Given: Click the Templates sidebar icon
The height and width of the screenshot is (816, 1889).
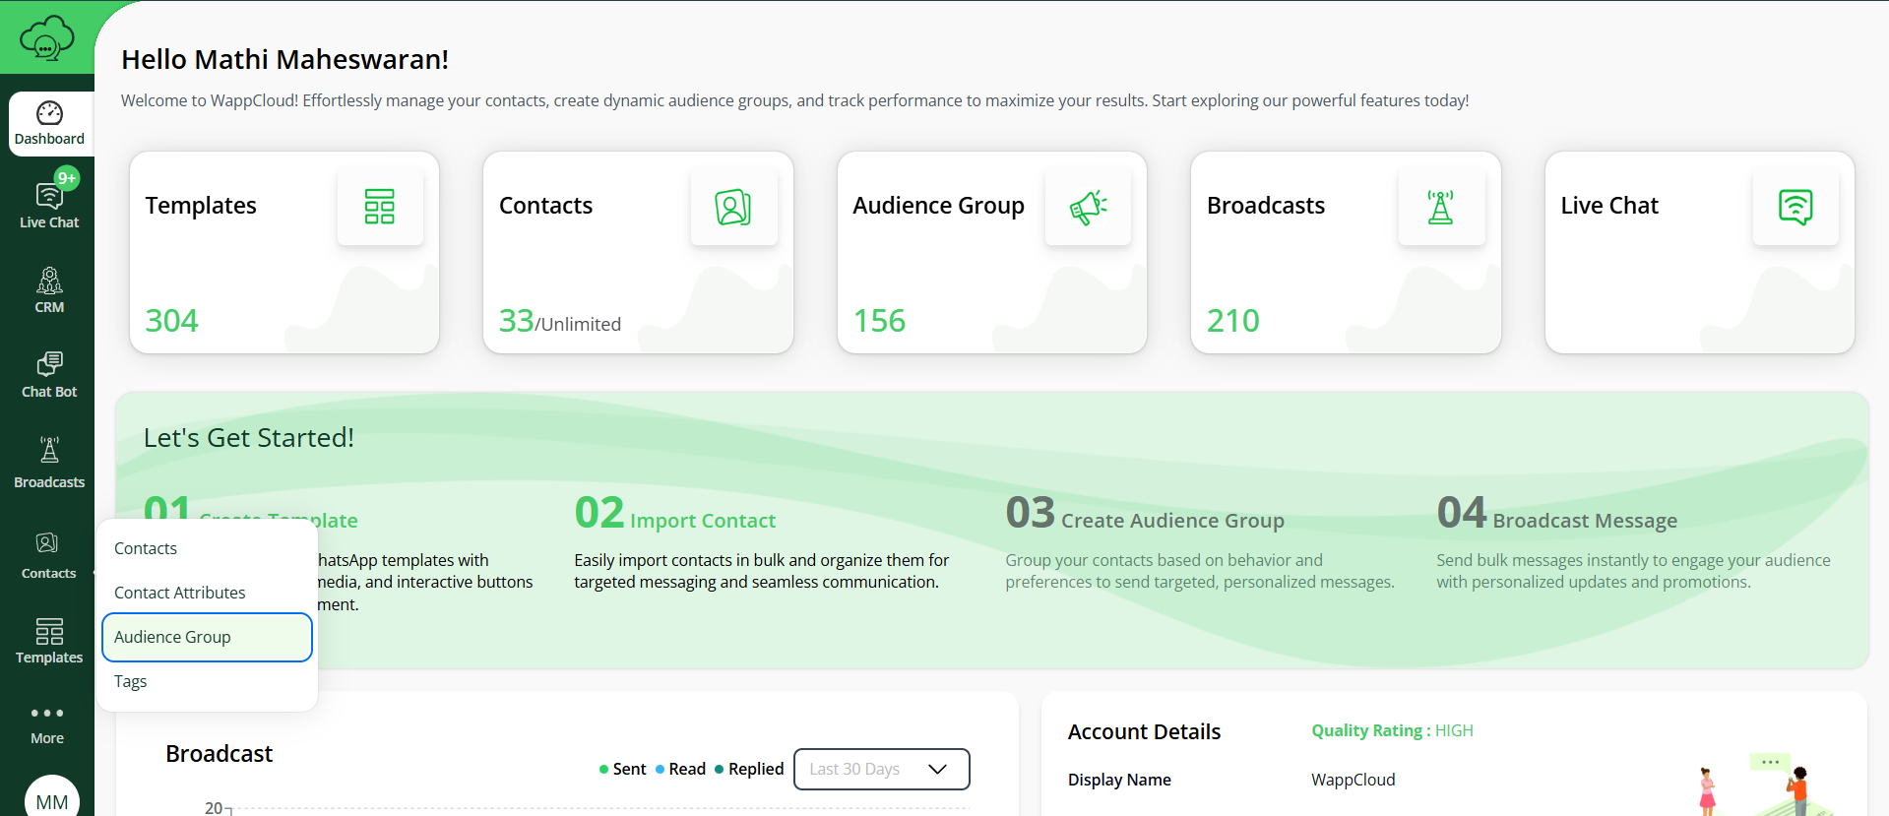Looking at the screenshot, I should (49, 641).
